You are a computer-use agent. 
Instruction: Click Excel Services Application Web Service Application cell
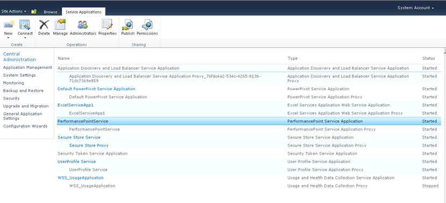pyautogui.click(x=338, y=105)
